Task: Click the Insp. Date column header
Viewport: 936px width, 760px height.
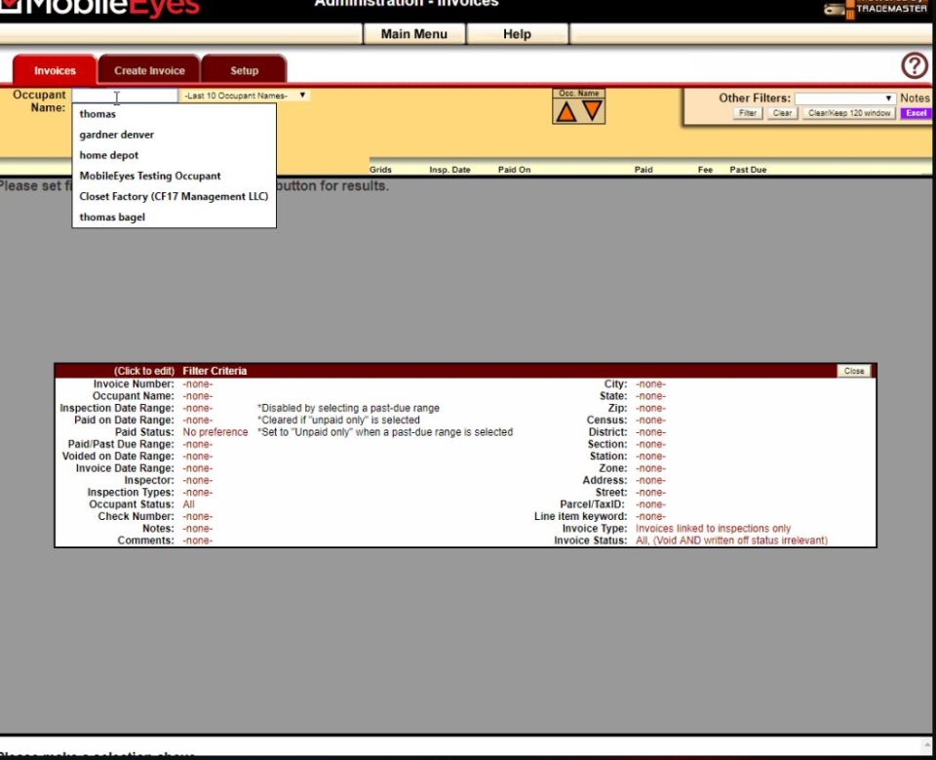Action: point(449,170)
